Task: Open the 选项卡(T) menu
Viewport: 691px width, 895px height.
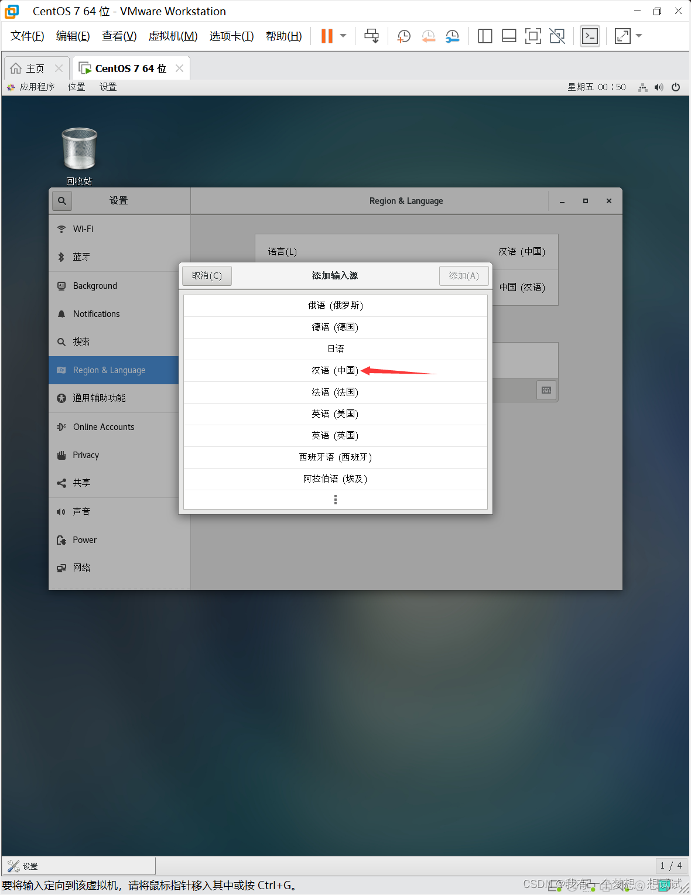Action: point(231,36)
